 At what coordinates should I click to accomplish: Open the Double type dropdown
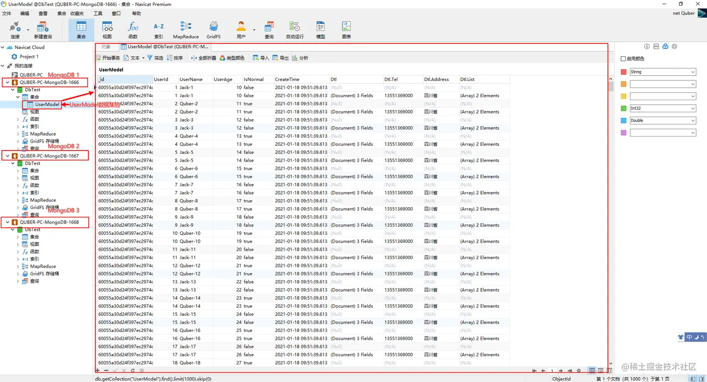coord(663,121)
